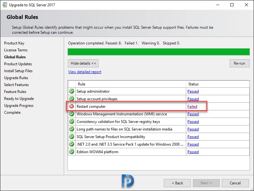This screenshot has height=191, width=254.
Task: Open Passed status for Long path names rule
Action: [x=193, y=129]
